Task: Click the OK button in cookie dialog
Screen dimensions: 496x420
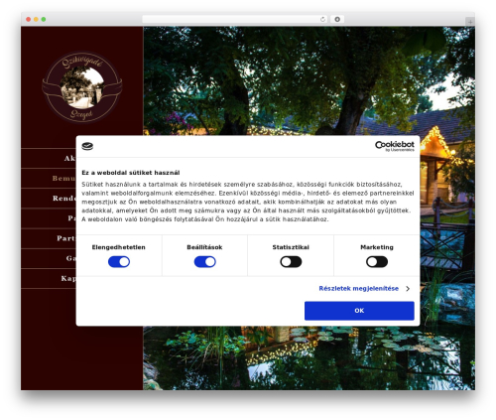Action: click(x=359, y=311)
